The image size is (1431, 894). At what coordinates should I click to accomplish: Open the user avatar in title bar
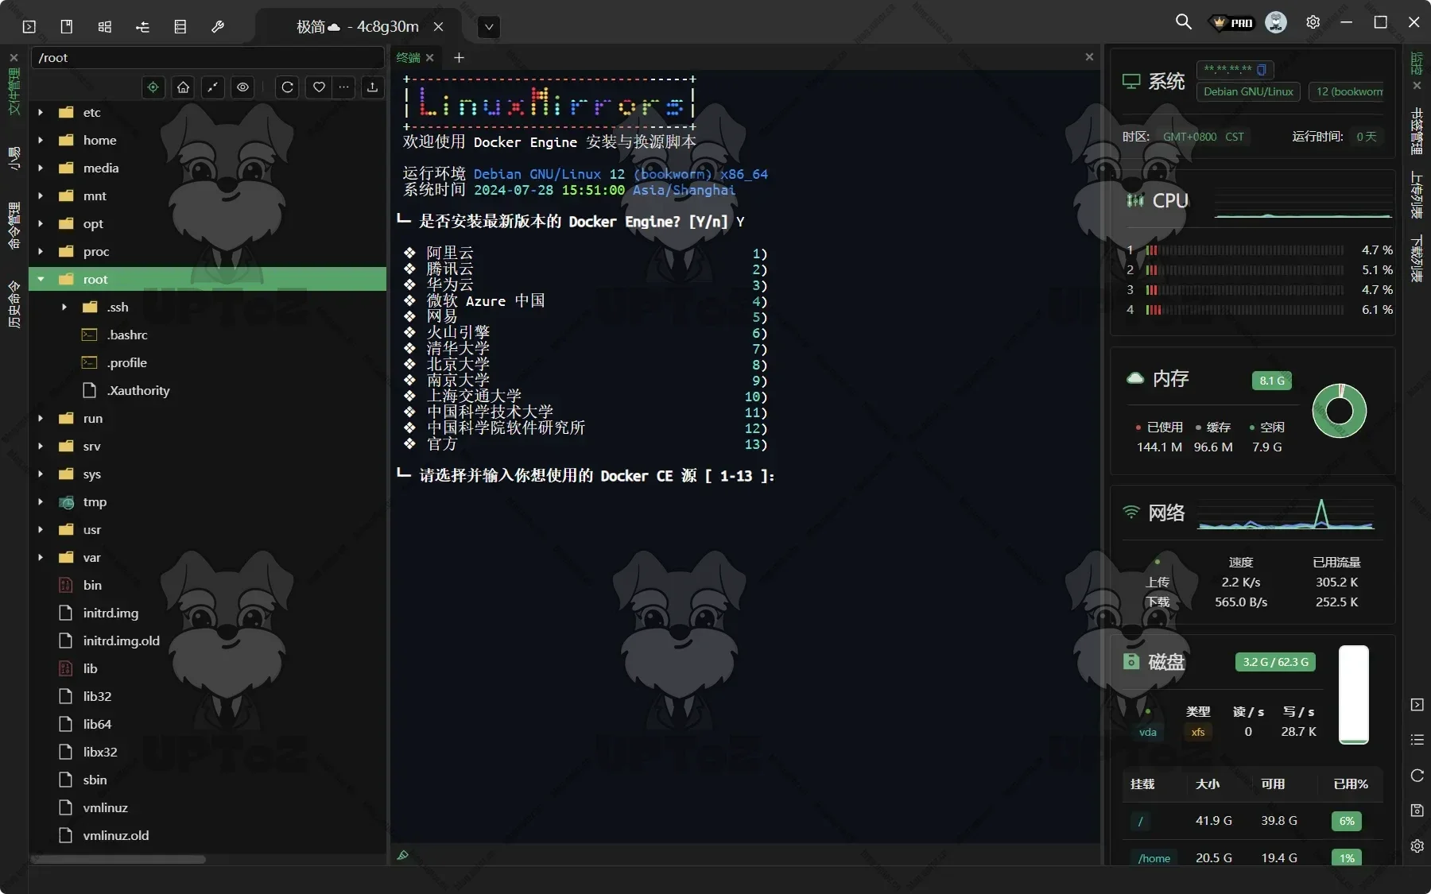coord(1276,22)
